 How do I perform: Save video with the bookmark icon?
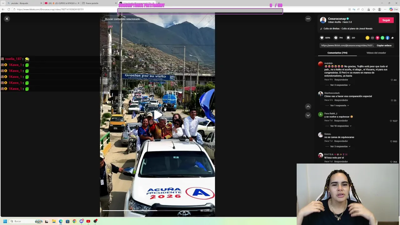(348, 38)
